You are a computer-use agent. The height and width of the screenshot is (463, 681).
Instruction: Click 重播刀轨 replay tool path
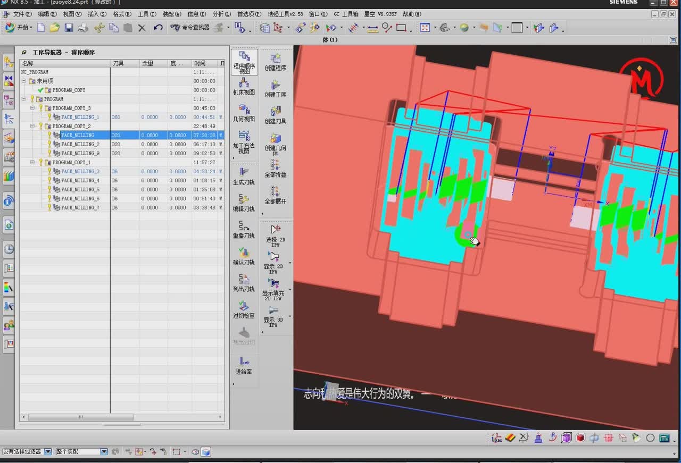coord(244,230)
